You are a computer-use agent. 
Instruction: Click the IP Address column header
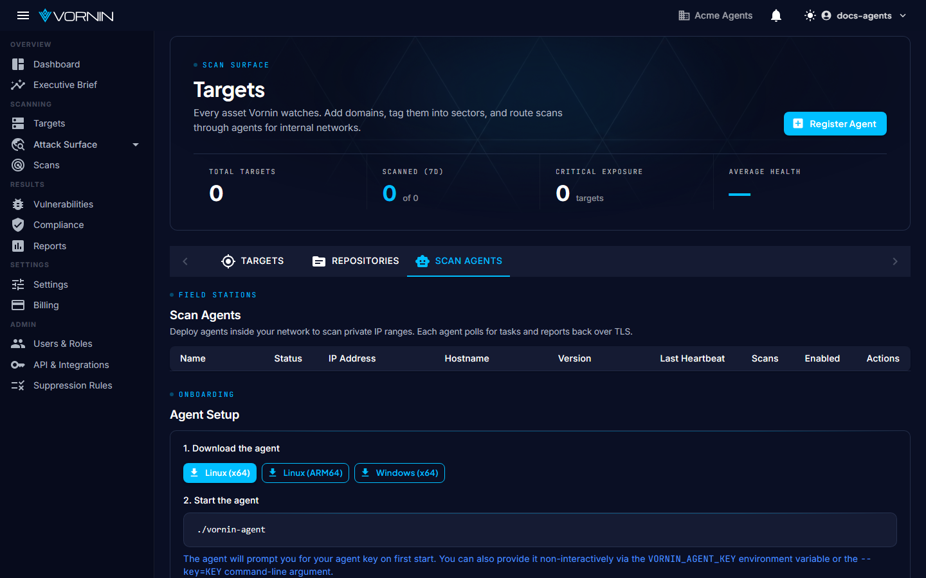click(x=352, y=358)
